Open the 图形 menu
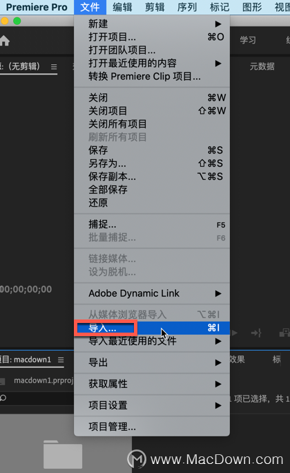The width and height of the screenshot is (290, 473). [252, 7]
